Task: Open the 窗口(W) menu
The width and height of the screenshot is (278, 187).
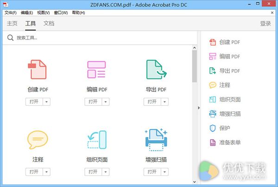Action: click(x=61, y=13)
